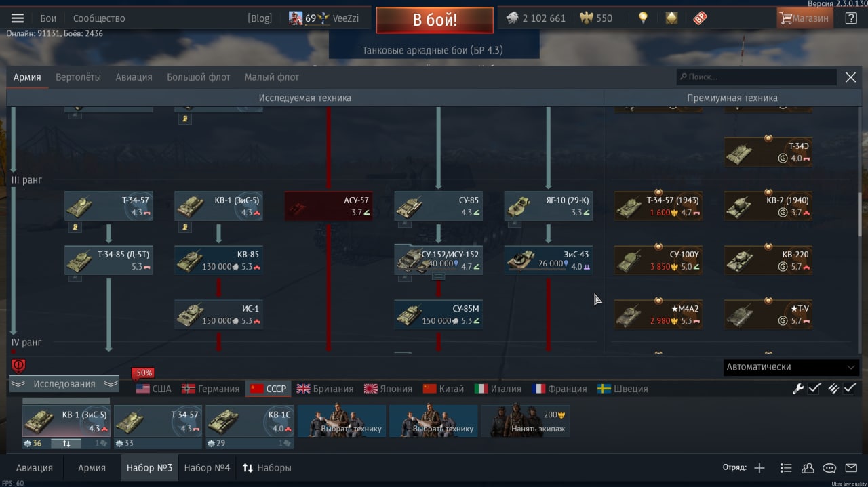
Task: Open the hamburger main menu
Action: click(x=18, y=18)
